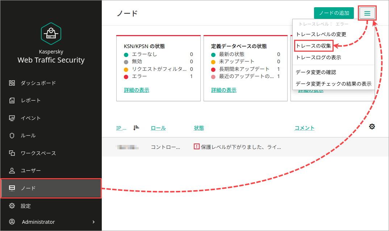Select トレースの収集 from the menu
Image resolution: width=389 pixels, height=231 pixels.
tap(314, 46)
